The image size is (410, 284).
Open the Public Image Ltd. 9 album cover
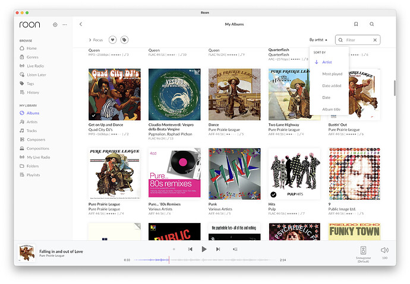pyautogui.click(x=354, y=174)
